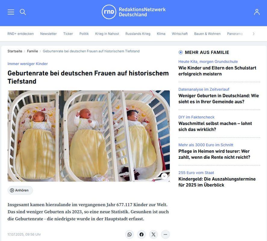Show more navigation categories arrow
Image resolution: width=267 pixels, height=241 pixels.
coord(253,34)
